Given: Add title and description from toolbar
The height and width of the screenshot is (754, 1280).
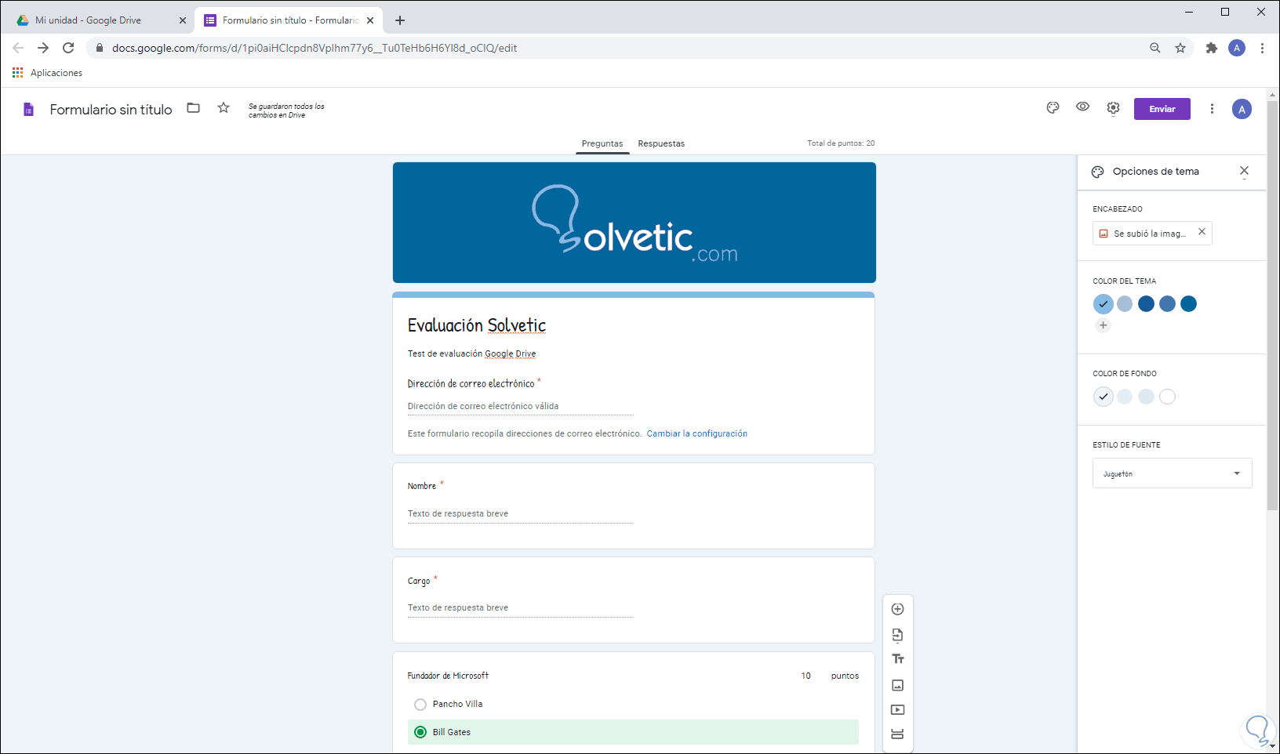Looking at the screenshot, I should (898, 659).
